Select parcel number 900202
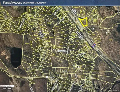 point(49,14)
